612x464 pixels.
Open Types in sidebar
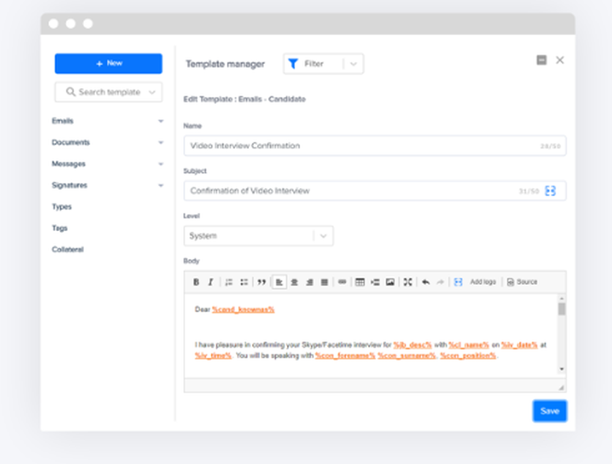coord(62,207)
